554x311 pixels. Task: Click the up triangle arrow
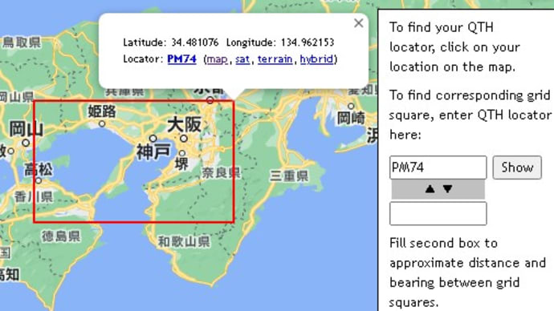click(430, 189)
